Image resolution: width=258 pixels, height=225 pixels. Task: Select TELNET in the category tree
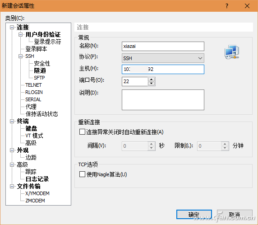click(33, 85)
